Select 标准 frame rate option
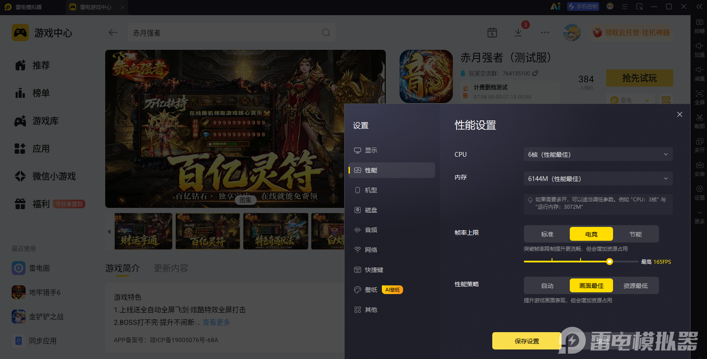 click(x=547, y=234)
